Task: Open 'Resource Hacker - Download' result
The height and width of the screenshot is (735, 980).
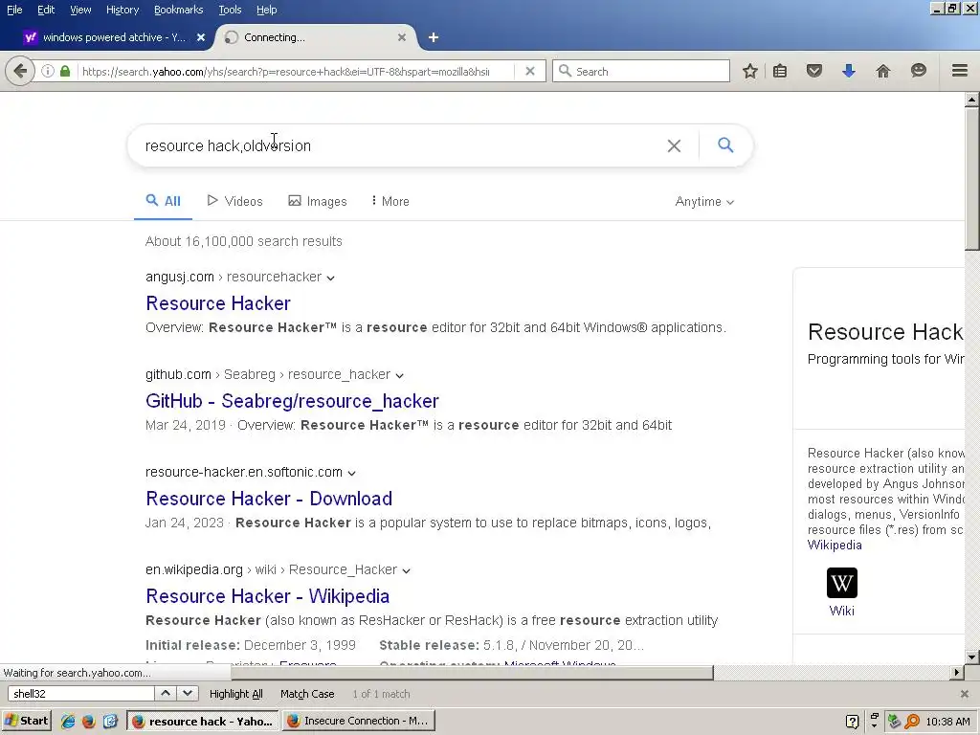Action: pos(269,498)
